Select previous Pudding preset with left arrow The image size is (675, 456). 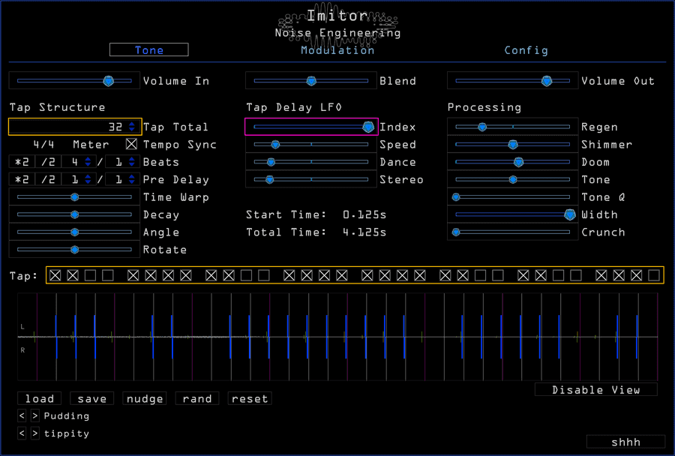(22, 416)
